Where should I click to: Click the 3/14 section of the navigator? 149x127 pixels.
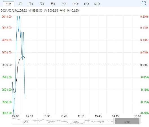pos(50,121)
